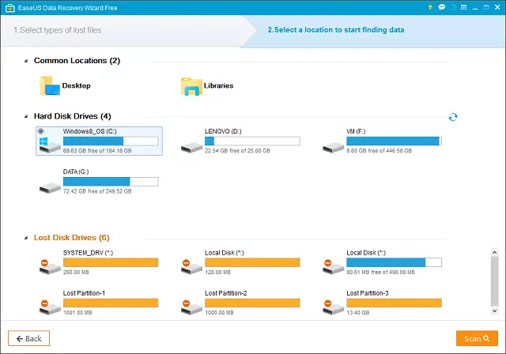Click the Back button
The height and width of the screenshot is (354, 506).
28,338
